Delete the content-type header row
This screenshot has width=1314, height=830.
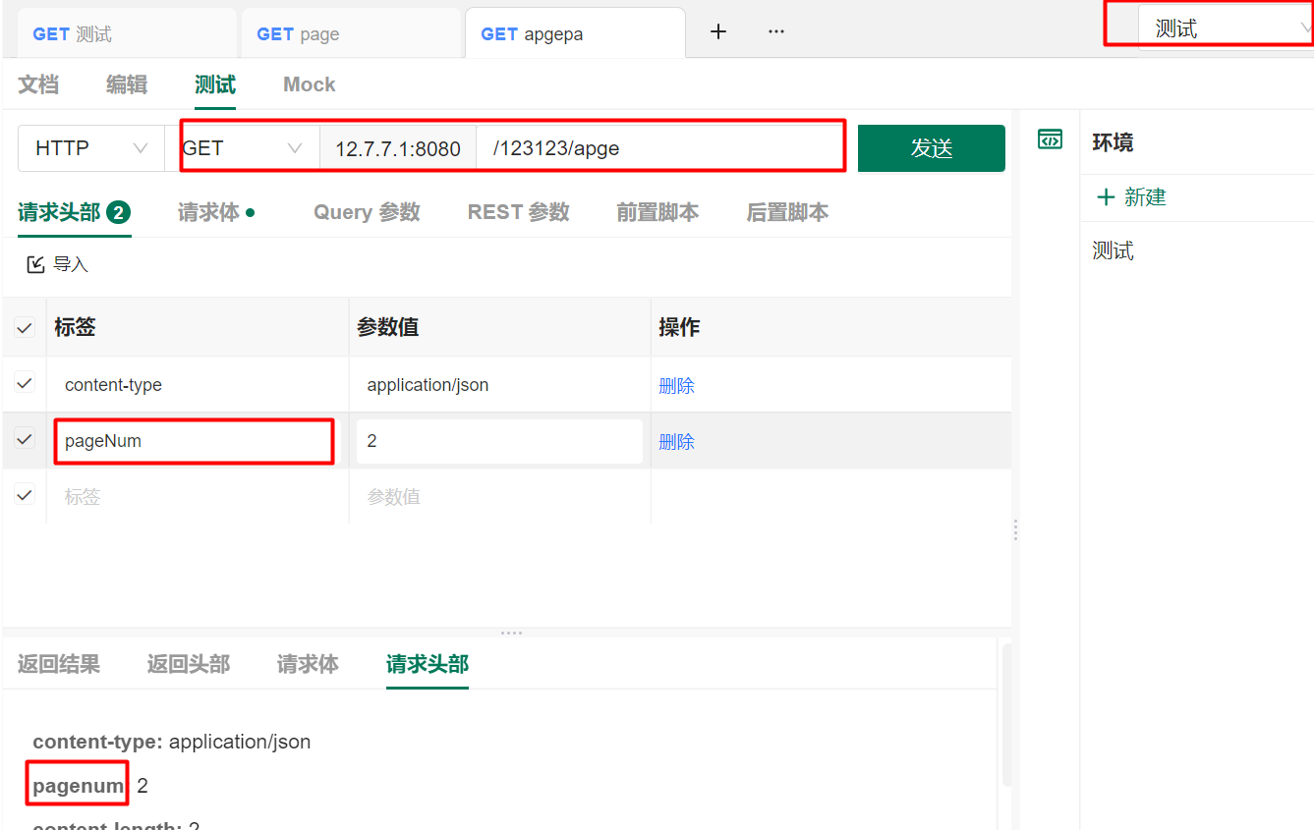point(676,386)
